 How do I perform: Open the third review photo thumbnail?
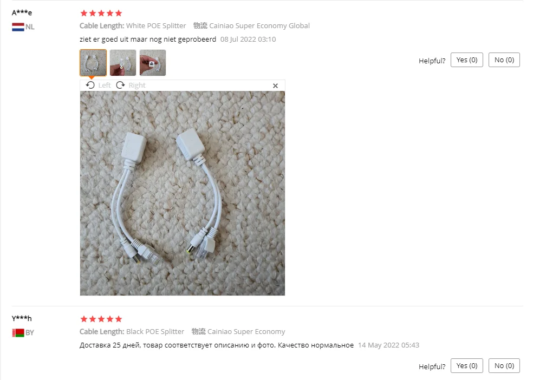(x=153, y=63)
